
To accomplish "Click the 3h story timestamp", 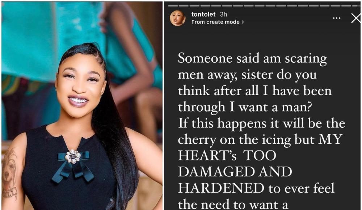I will point(223,14).
